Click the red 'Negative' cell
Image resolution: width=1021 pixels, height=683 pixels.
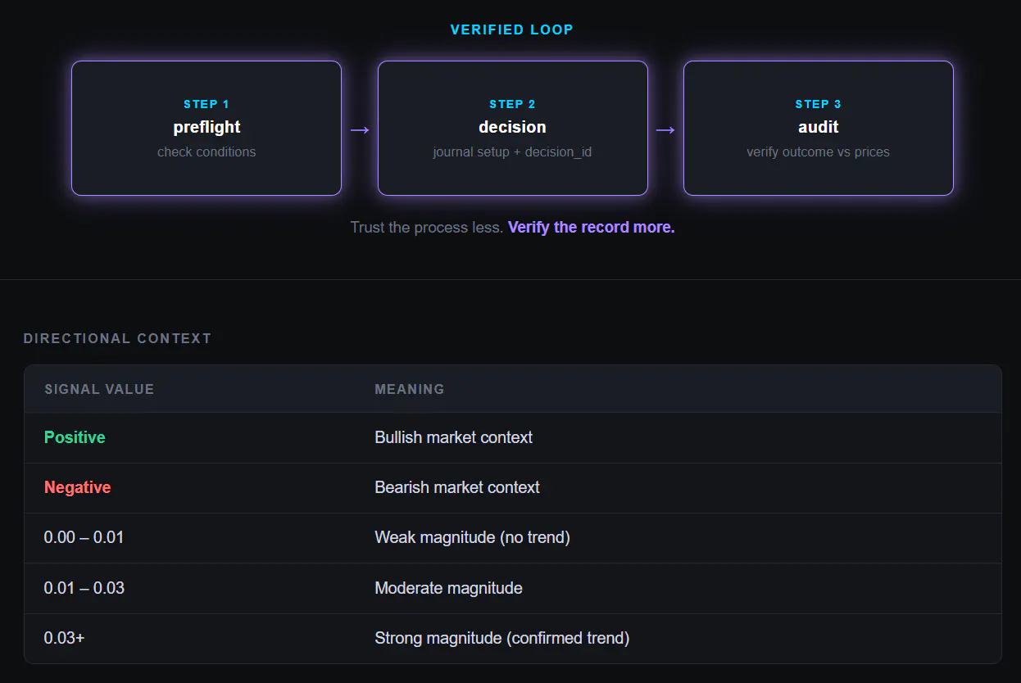click(x=77, y=487)
